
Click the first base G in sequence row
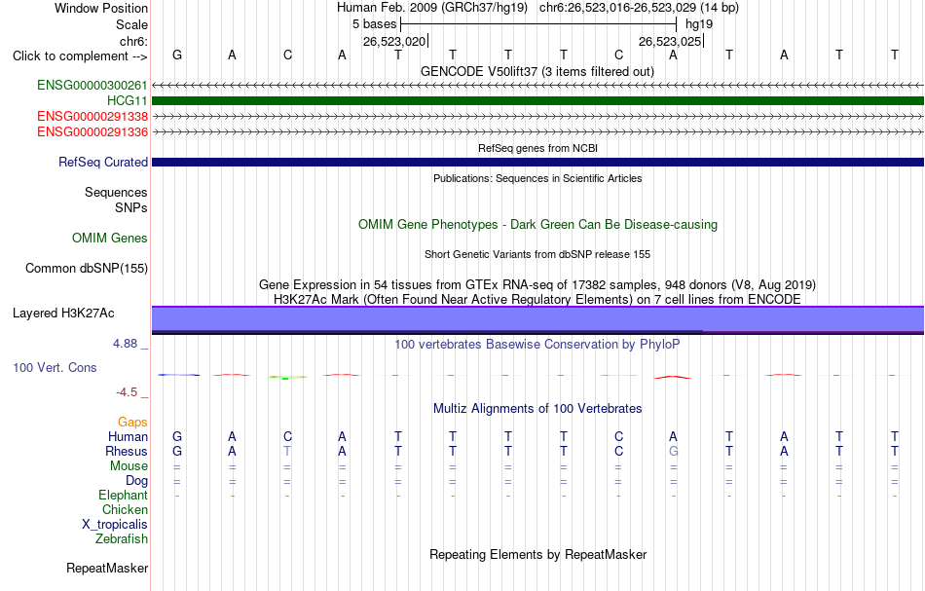[177, 55]
